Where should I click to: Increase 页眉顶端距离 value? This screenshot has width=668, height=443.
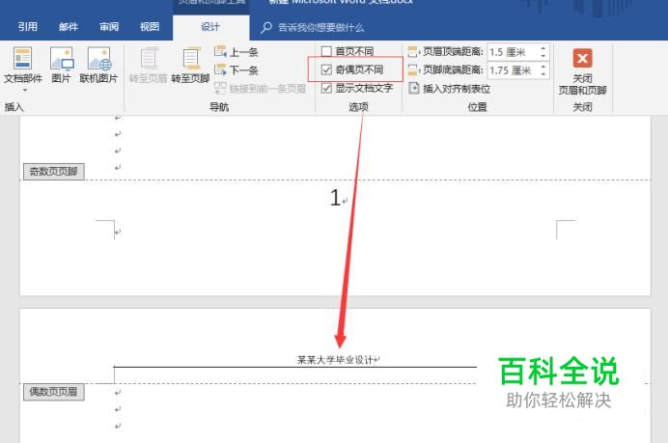coord(543,48)
